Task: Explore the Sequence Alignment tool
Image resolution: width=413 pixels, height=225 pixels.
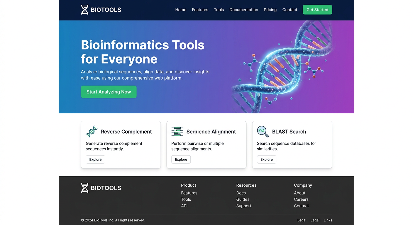Action: pyautogui.click(x=181, y=159)
